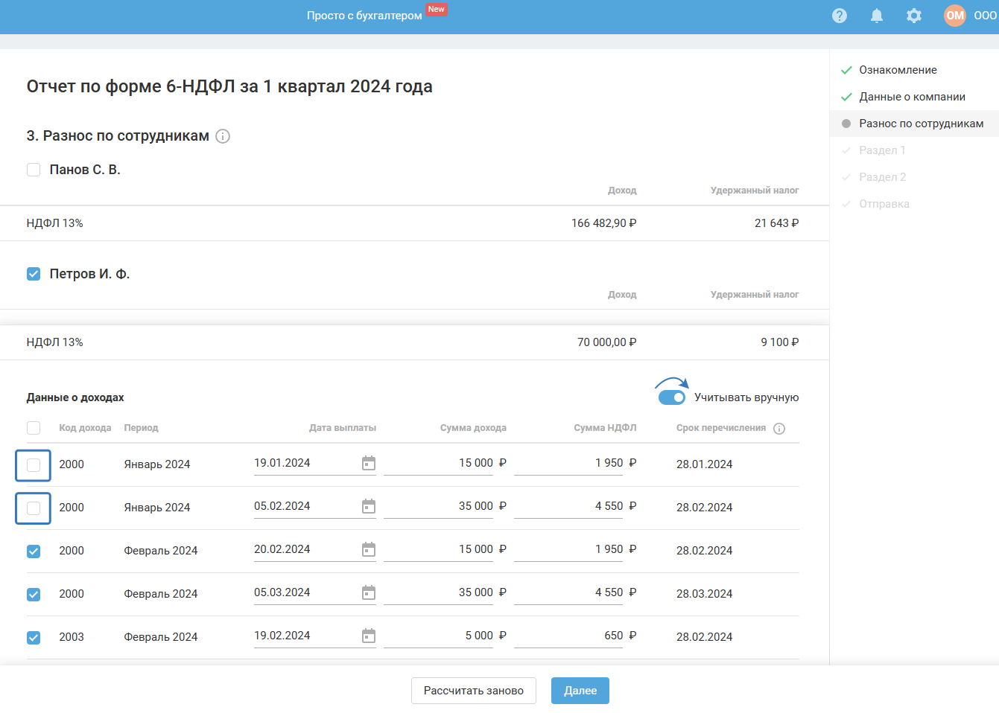Uncheck the Петров И. Ф. checkbox
The image size is (999, 713).
pos(34,274)
